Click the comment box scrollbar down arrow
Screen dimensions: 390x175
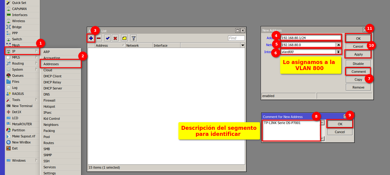tap(322, 139)
